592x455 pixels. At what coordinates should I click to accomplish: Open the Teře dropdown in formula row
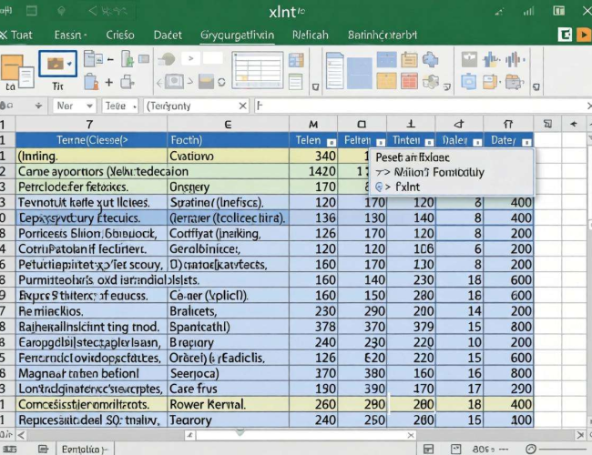(134, 106)
